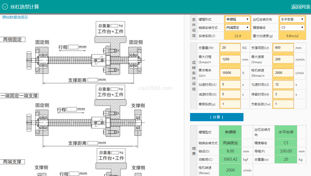Select the 停留时间(t4) input field

pyautogui.click(x=283, y=94)
